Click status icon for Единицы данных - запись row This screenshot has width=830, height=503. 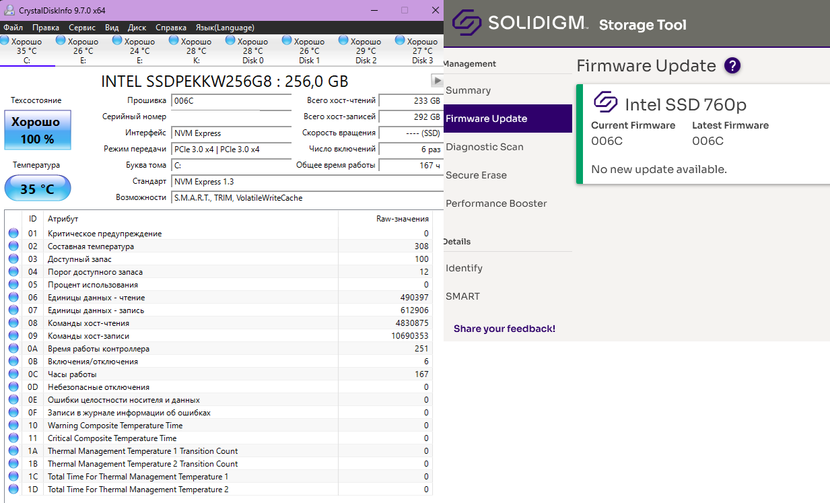tap(13, 310)
